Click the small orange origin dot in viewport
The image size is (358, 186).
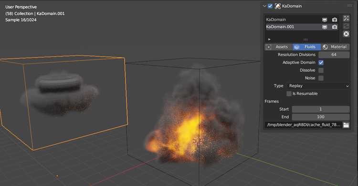tap(57, 176)
